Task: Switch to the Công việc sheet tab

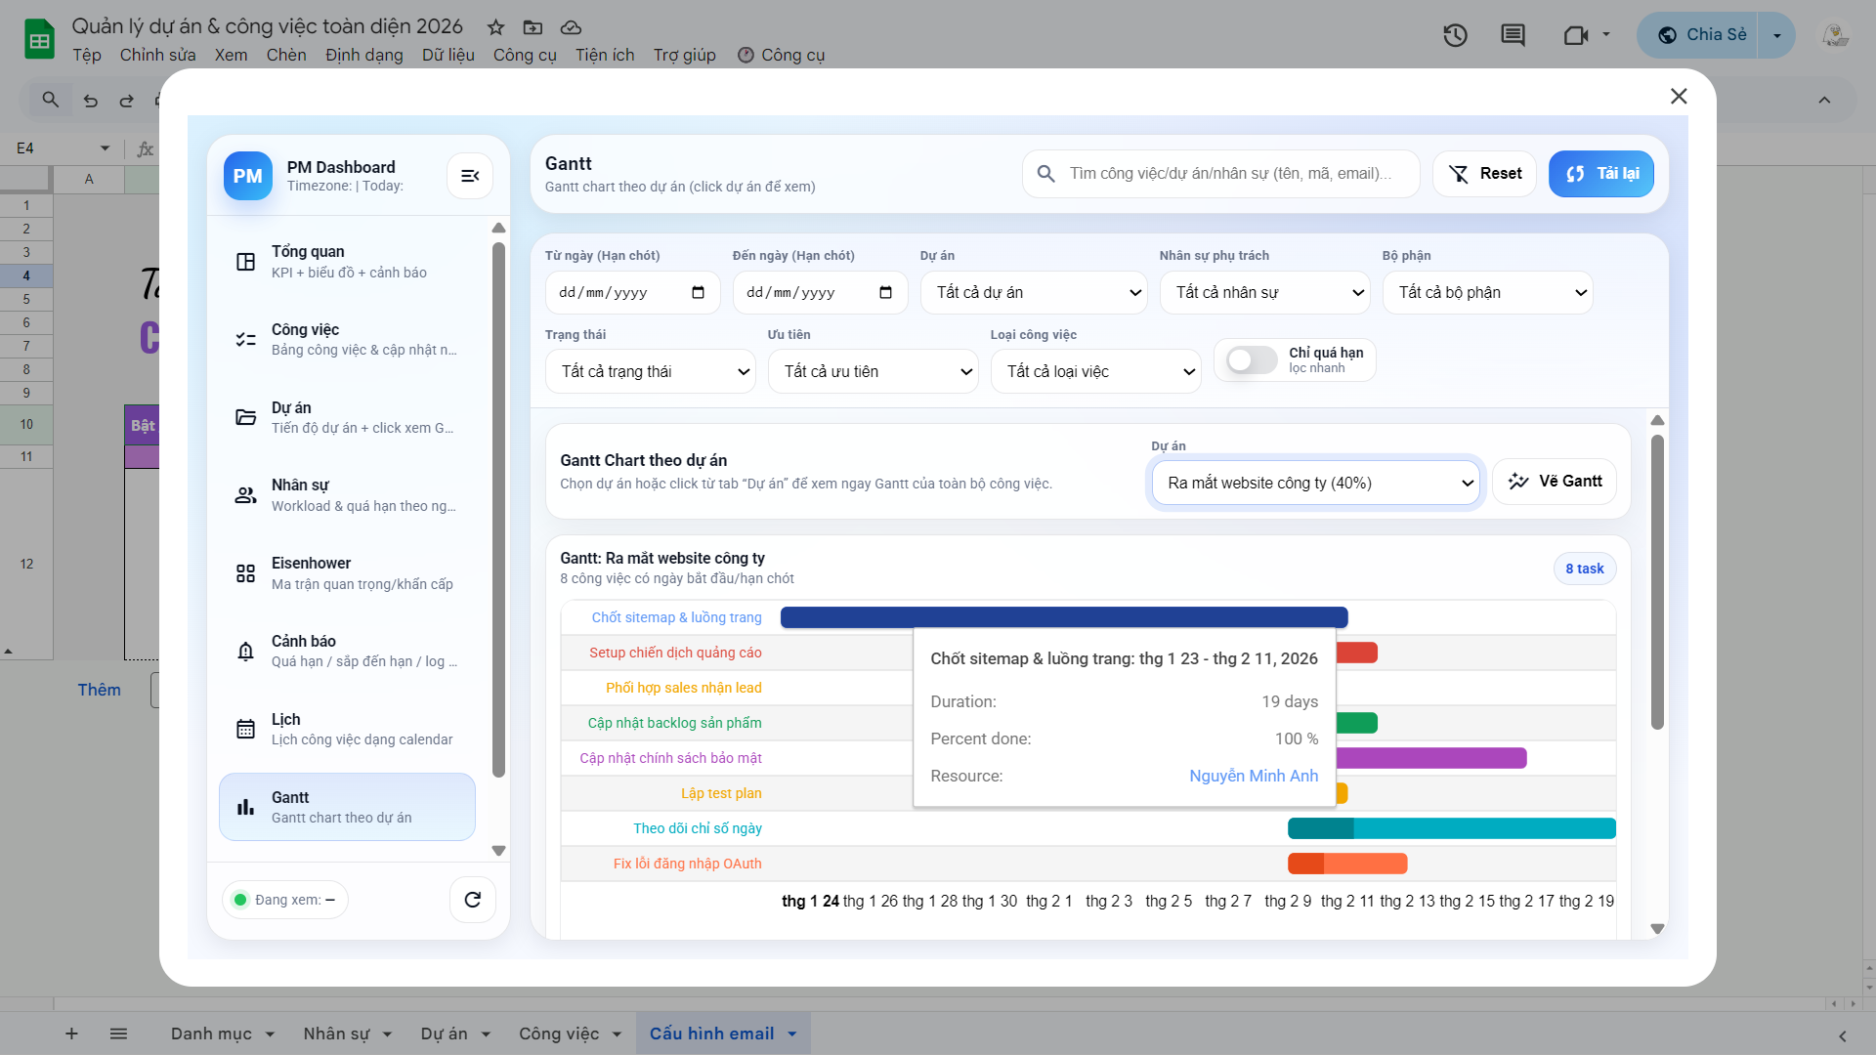Action: [558, 1034]
